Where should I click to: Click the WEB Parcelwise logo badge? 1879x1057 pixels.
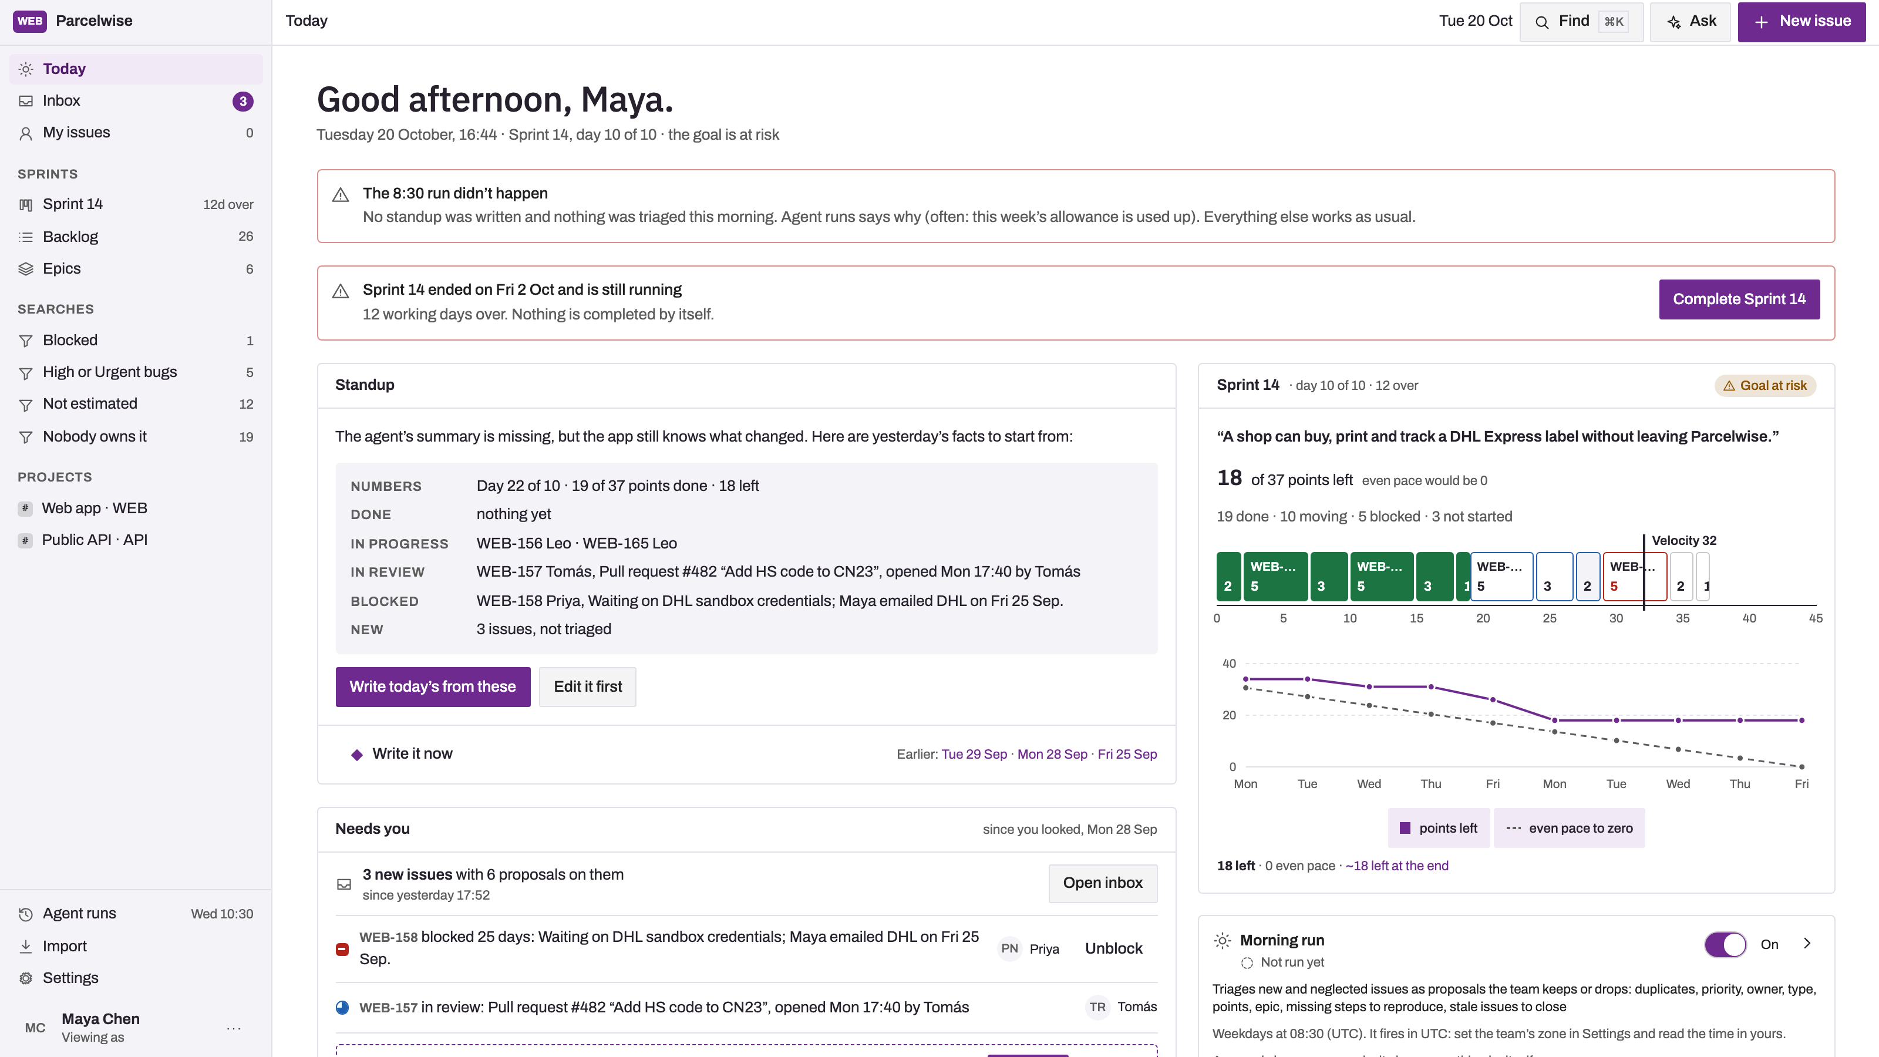[29, 21]
